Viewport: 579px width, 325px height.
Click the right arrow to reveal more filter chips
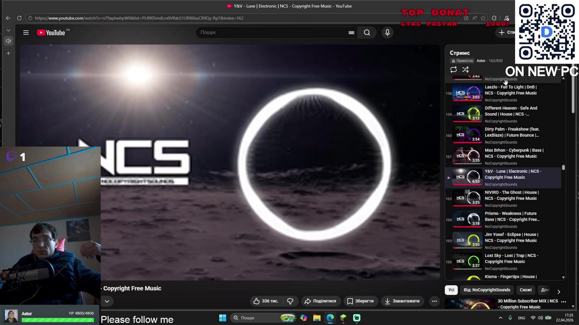click(559, 291)
